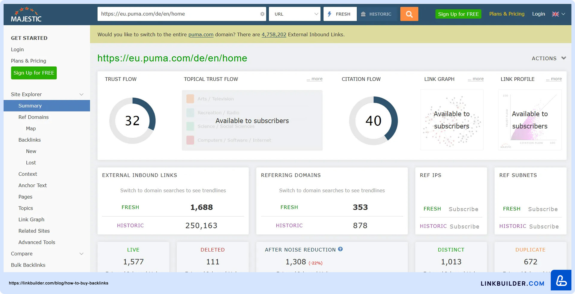This screenshot has width=575, height=294.
Task: Go to New backlinks
Action: coord(31,151)
